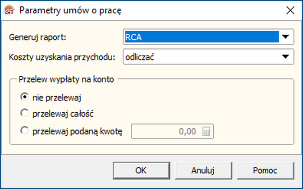Click the GT application icon in title bar
The image size is (303, 189).
(9, 10)
